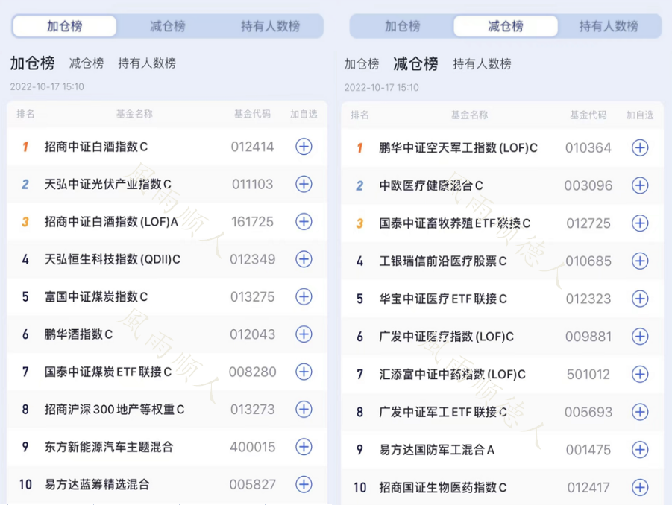Add 东方新能源汽车主题混合 to watchlist
The width and height of the screenshot is (672, 505).
304,447
